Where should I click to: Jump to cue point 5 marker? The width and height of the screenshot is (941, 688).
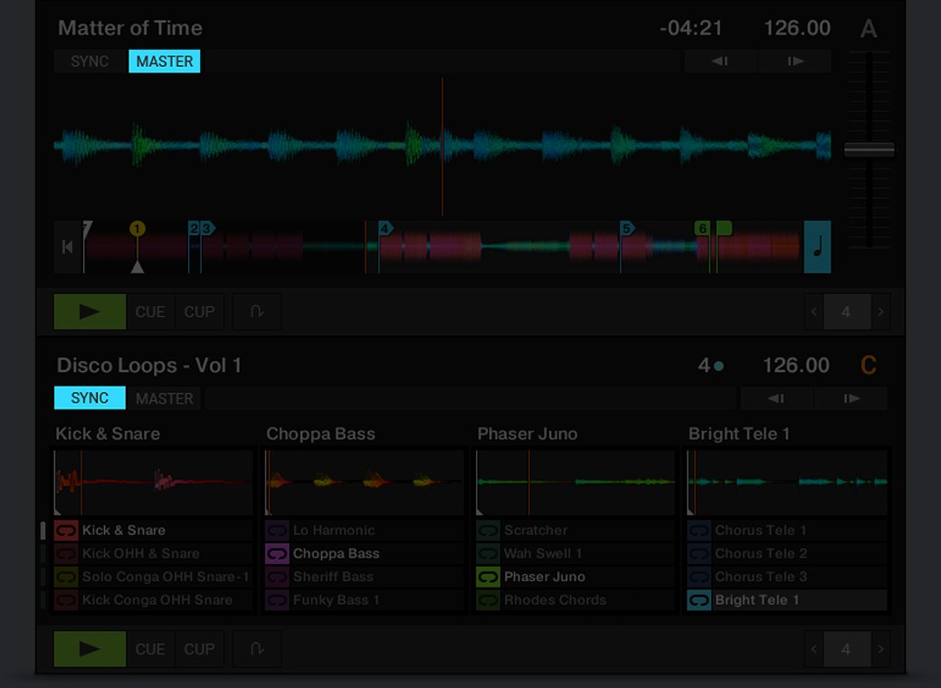point(627,228)
